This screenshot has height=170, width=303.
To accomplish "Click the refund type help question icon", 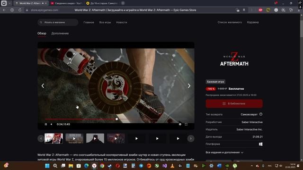I will (261, 114).
